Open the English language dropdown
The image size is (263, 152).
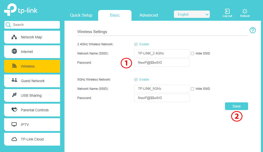point(192,14)
